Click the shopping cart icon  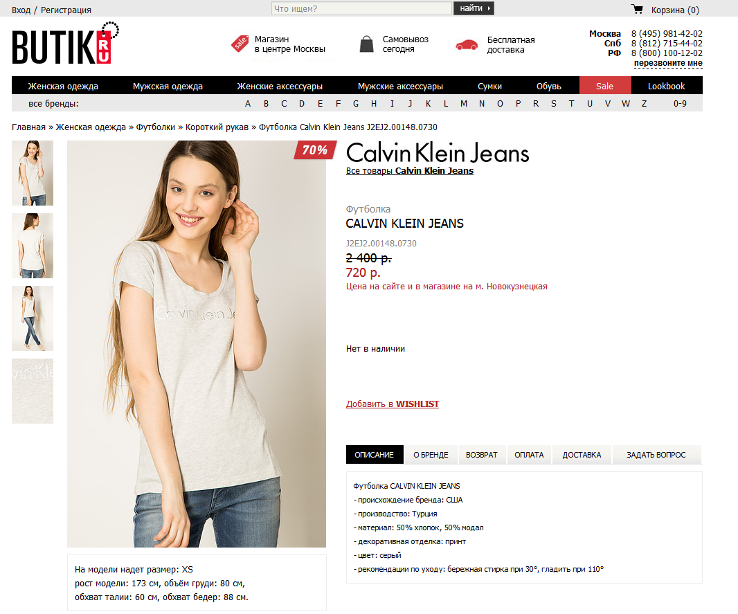tap(637, 9)
